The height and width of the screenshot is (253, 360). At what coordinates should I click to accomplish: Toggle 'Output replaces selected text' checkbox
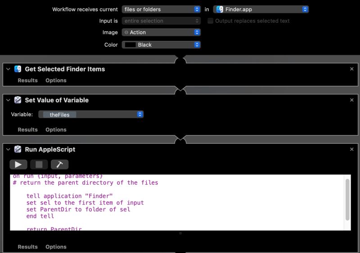[210, 21]
